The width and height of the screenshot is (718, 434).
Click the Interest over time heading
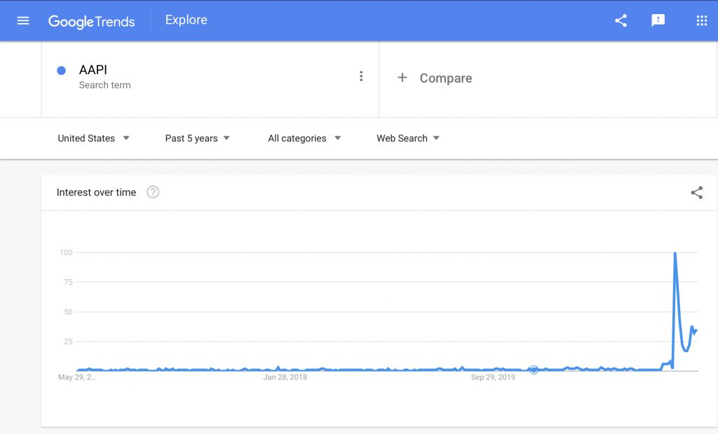tap(96, 192)
